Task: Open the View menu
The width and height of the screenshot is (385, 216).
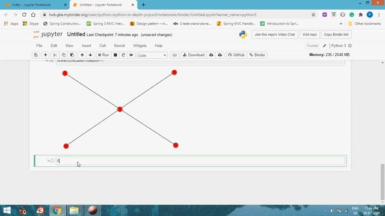Action: pyautogui.click(x=69, y=46)
